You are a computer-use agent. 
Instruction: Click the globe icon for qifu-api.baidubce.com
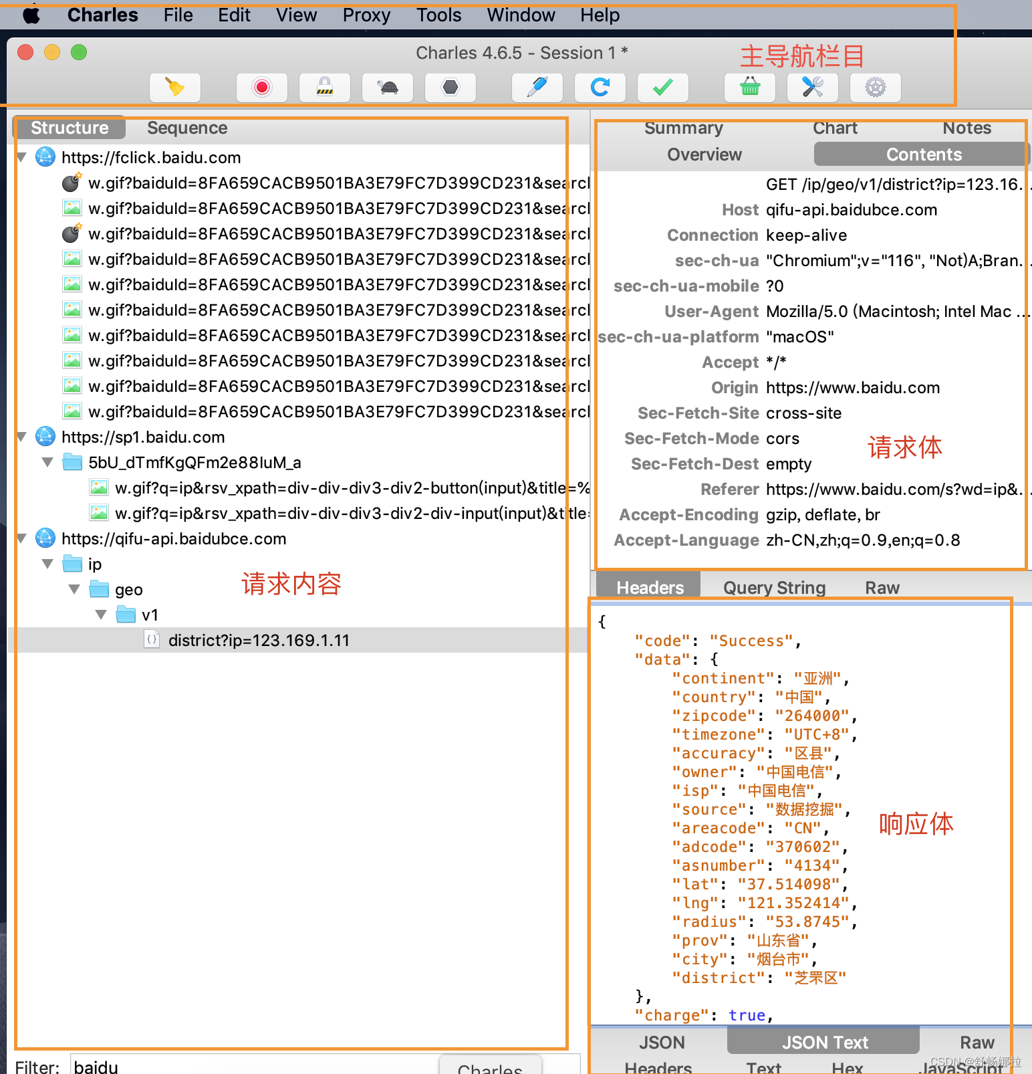pyautogui.click(x=45, y=538)
